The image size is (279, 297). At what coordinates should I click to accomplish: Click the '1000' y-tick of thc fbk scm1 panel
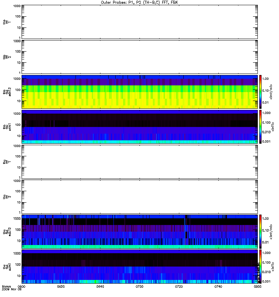(x=17, y=254)
